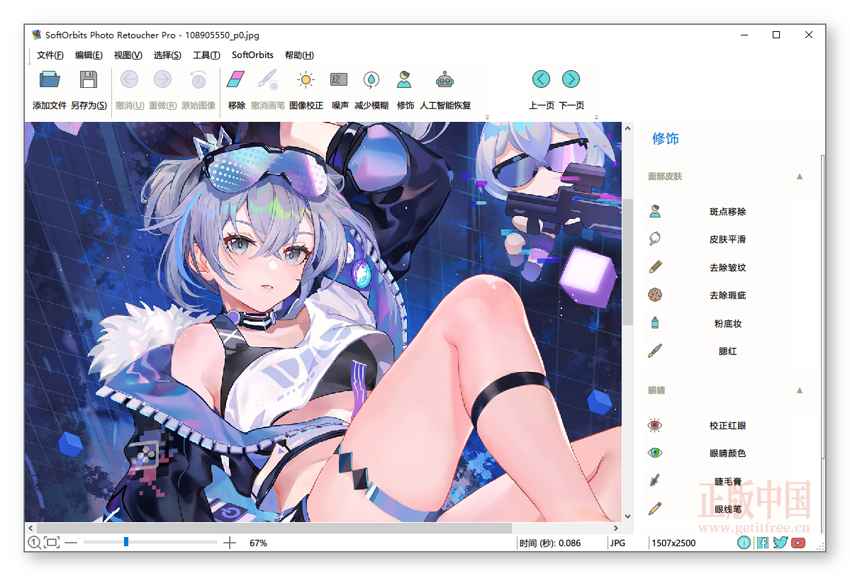Click the 另存为 (Save as) floppy disk icon
The height and width of the screenshot is (576, 850).
(x=89, y=79)
